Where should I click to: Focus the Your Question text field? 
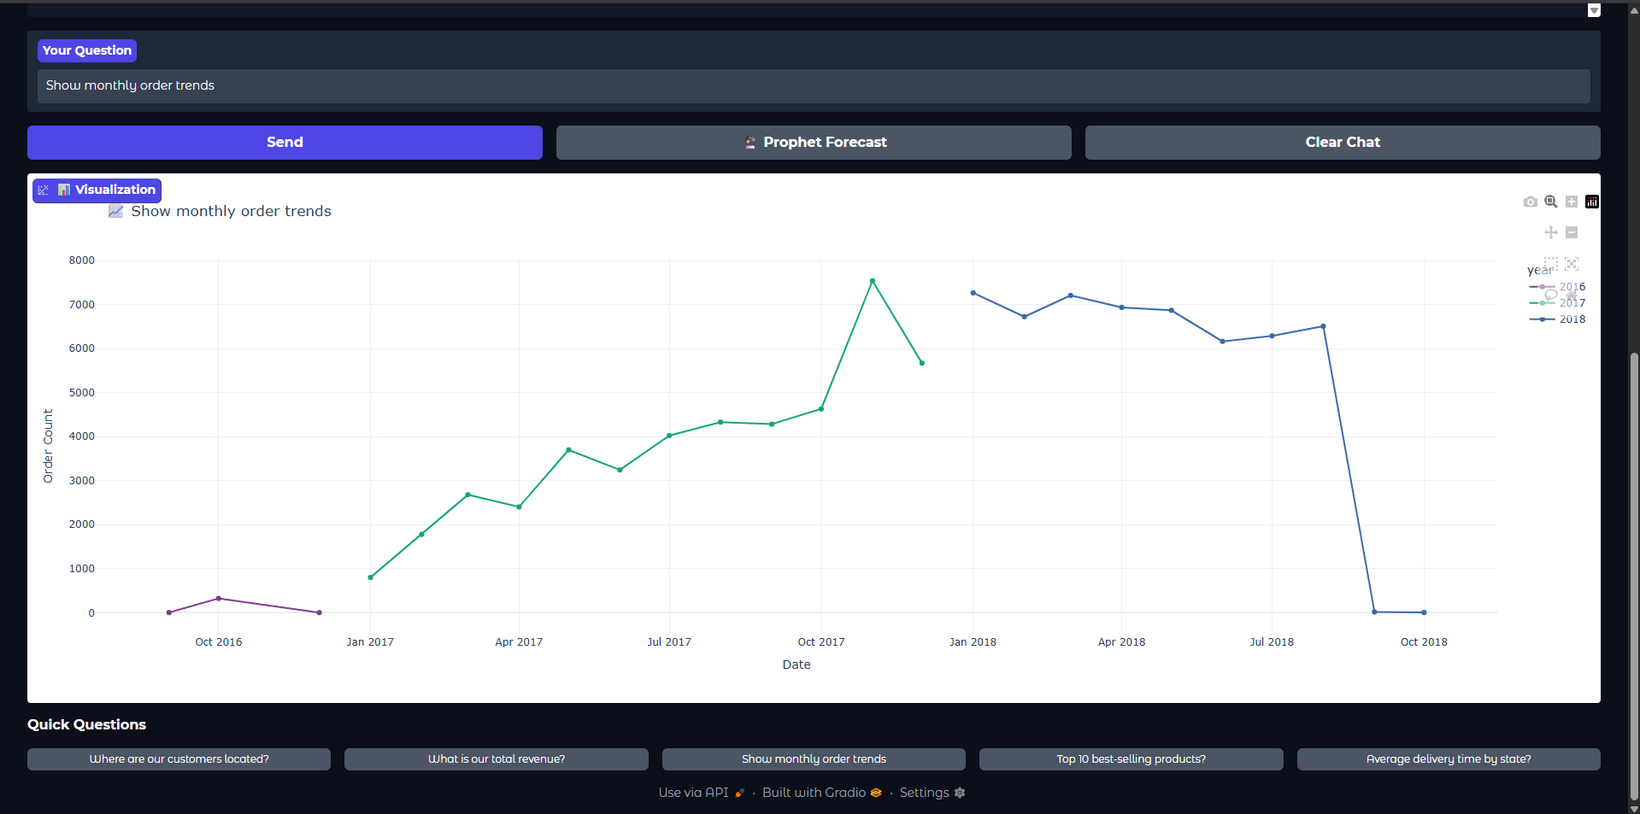813,86
